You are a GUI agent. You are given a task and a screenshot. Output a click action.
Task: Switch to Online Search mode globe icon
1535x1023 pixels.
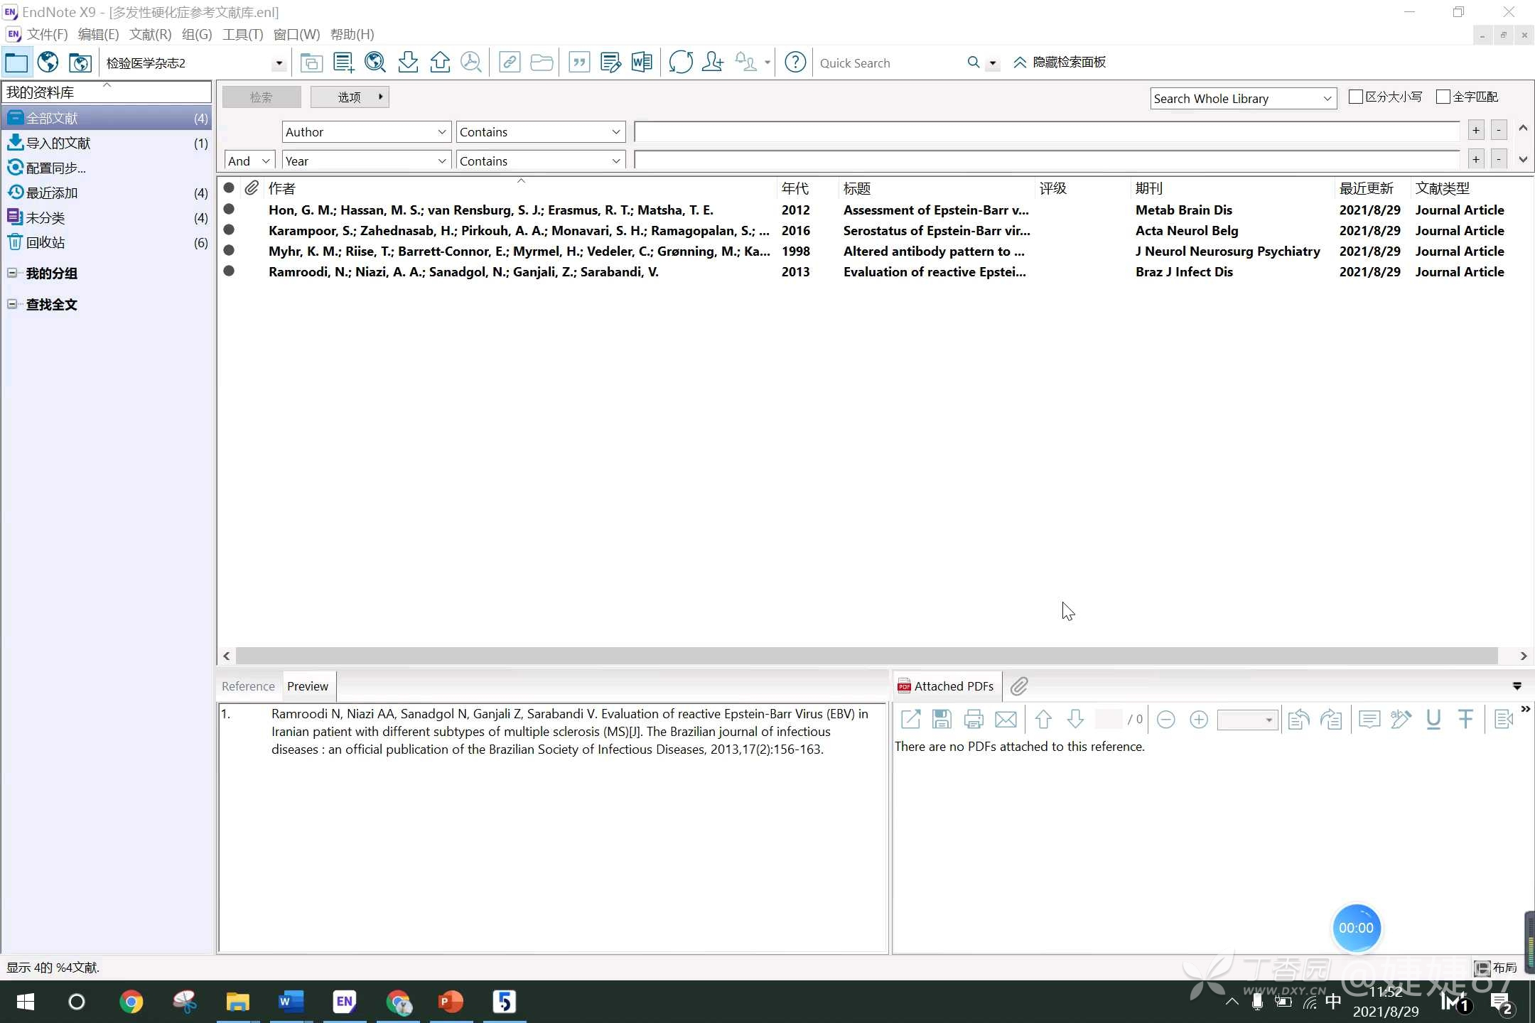pyautogui.click(x=48, y=63)
